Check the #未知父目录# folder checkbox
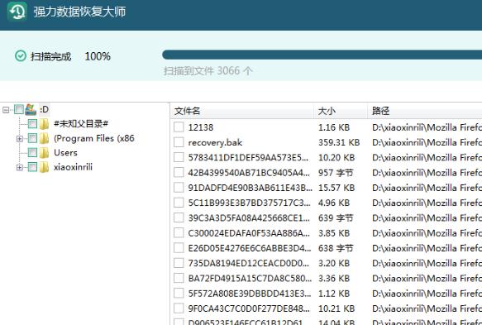This screenshot has height=325, width=482. click(x=32, y=124)
